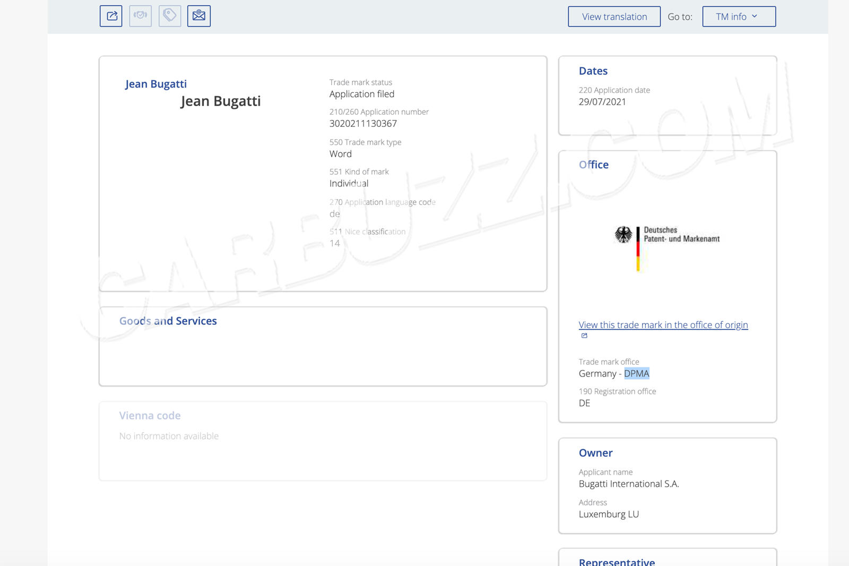Click the Office section heading
Screen dimensions: 849x566
click(594, 165)
